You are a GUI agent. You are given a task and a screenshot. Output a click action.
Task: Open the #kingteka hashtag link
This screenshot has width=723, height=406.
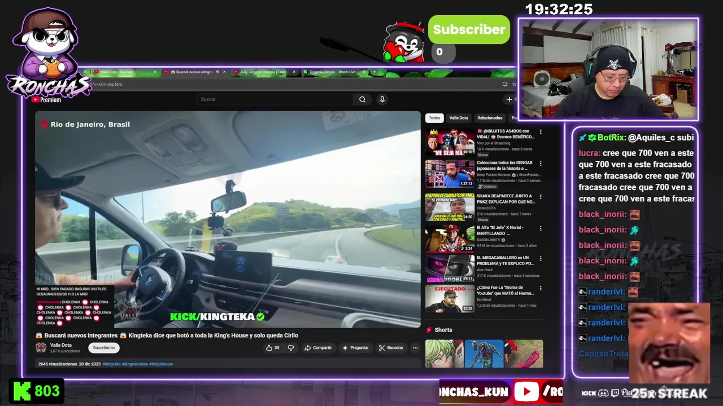112,364
